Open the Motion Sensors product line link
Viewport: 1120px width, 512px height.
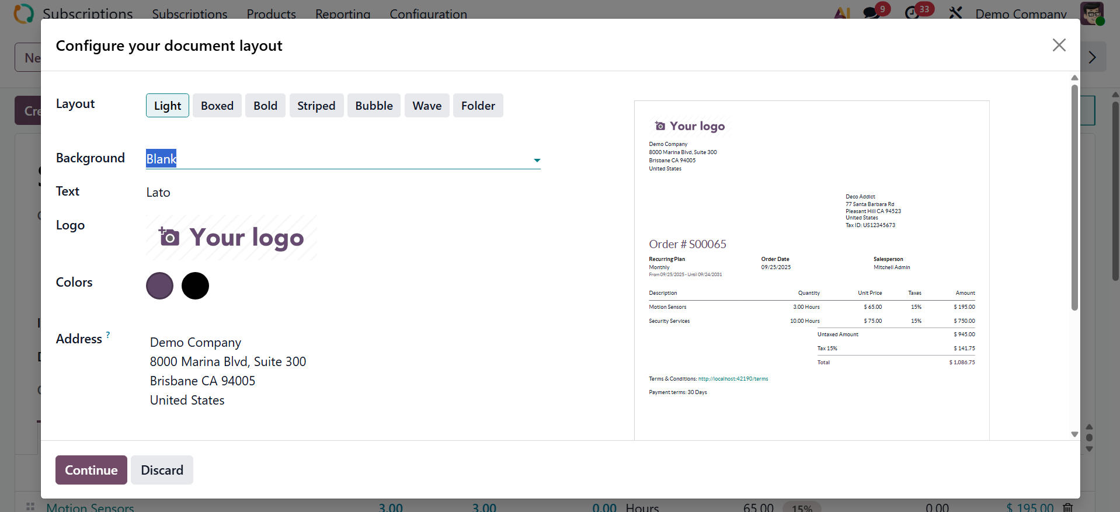(x=91, y=507)
